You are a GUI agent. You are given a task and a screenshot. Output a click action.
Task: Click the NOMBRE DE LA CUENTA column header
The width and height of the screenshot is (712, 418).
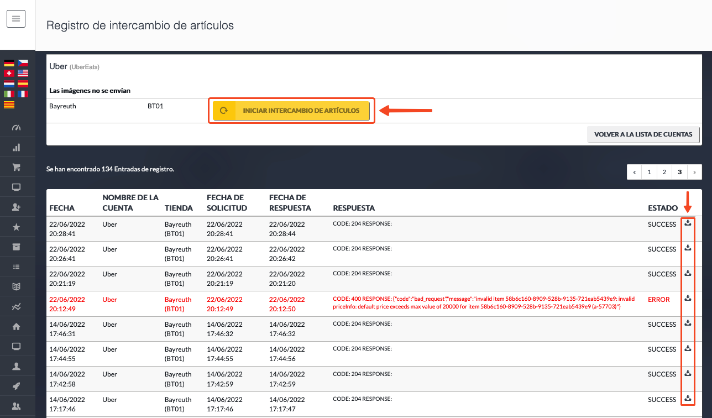coord(130,202)
